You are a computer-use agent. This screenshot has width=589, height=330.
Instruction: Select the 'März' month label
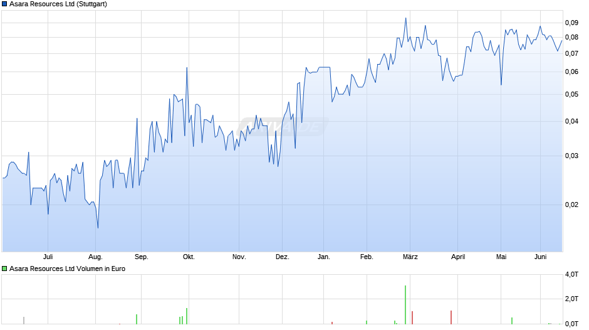(410, 257)
